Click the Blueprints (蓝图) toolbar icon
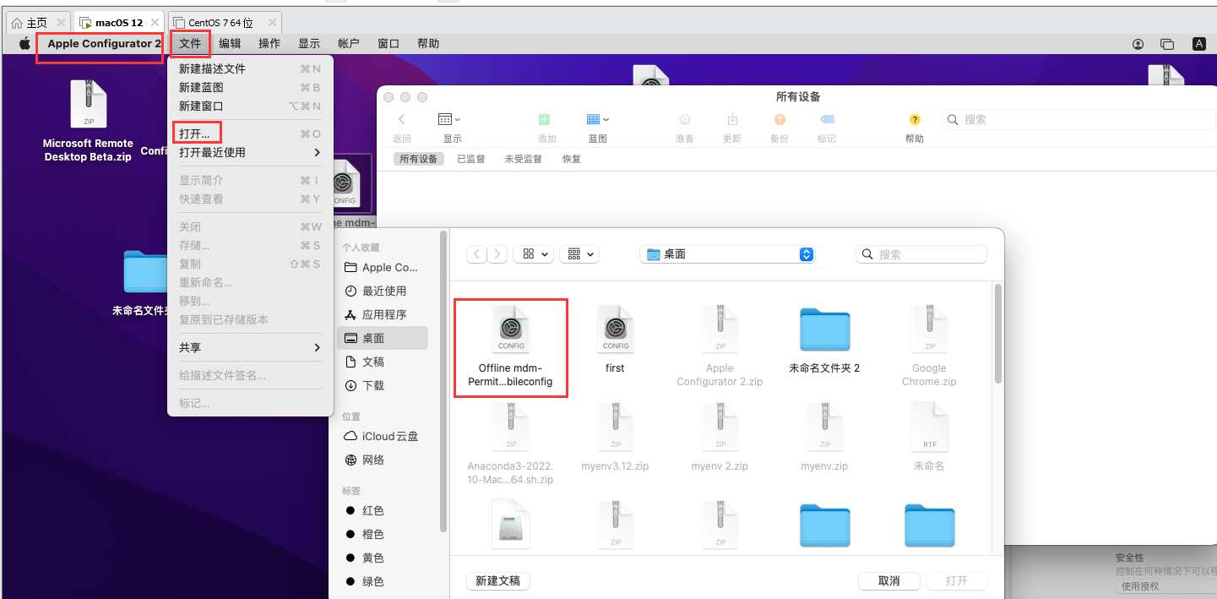 click(597, 120)
